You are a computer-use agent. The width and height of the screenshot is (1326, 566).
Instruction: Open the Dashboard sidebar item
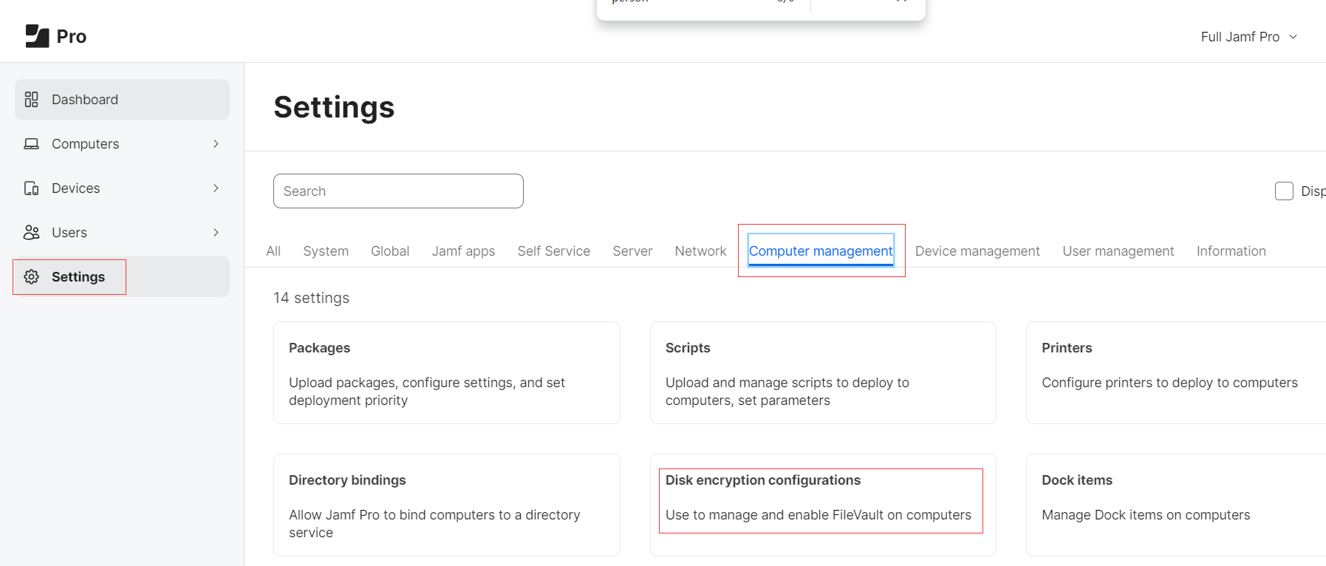(x=122, y=99)
